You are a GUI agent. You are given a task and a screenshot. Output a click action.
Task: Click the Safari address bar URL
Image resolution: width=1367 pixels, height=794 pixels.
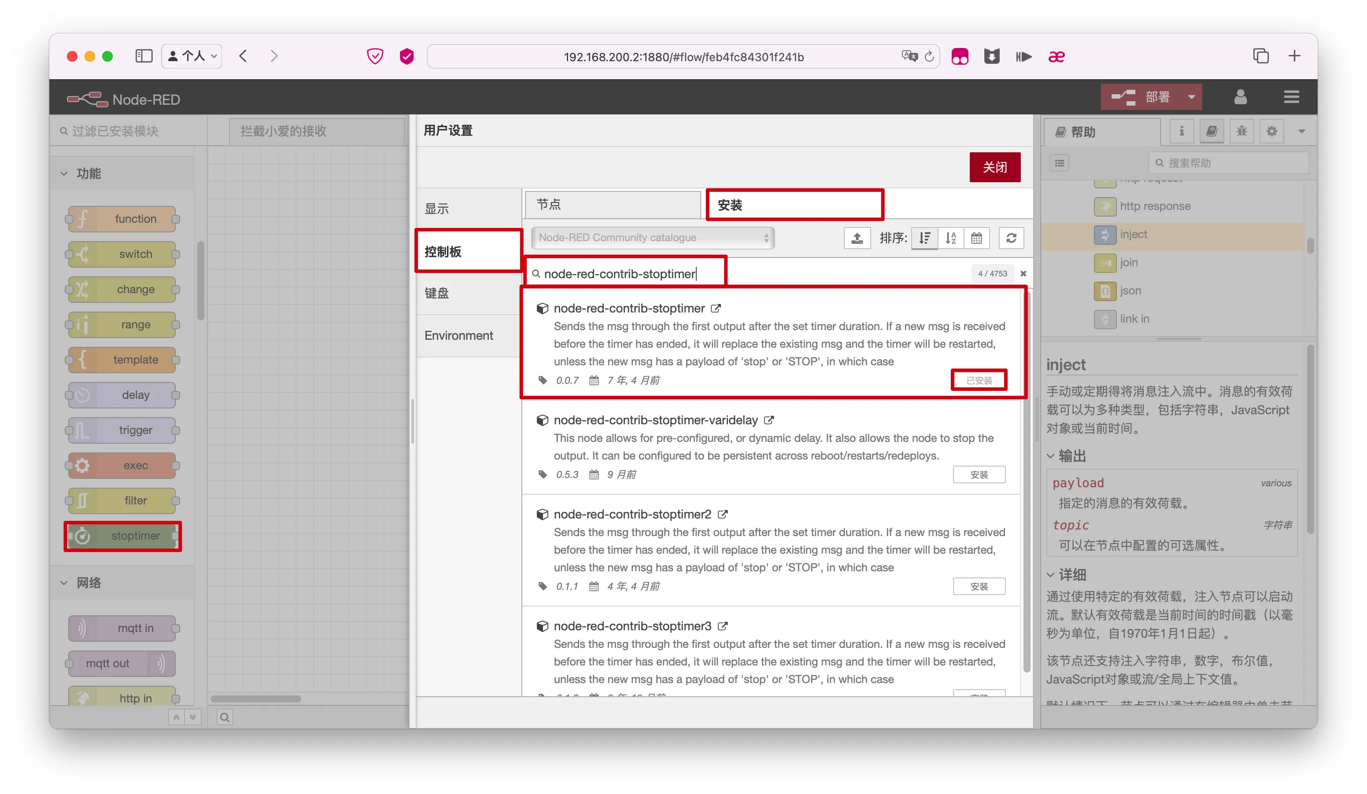click(x=683, y=56)
